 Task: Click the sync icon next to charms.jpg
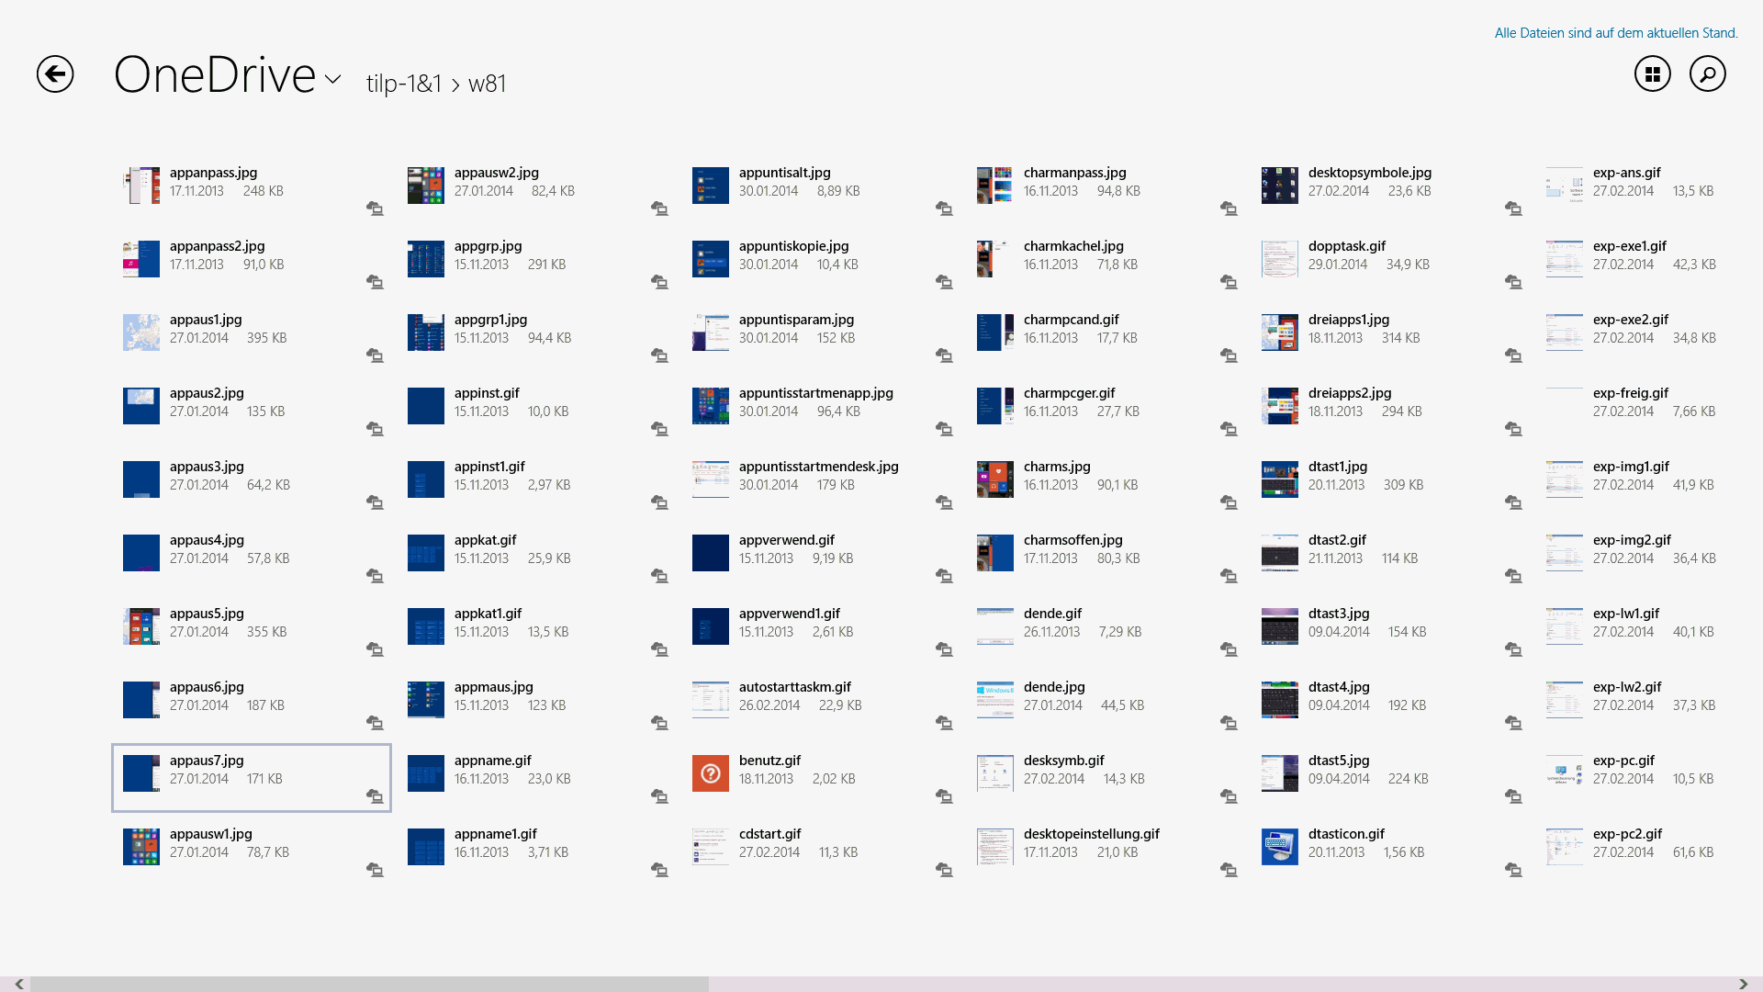coord(1229,502)
